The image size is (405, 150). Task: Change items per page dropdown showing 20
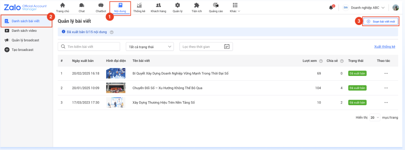point(375,117)
